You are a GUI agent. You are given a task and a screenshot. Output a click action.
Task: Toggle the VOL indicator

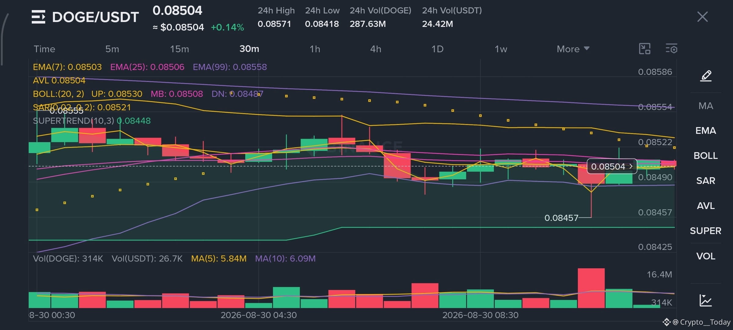706,256
